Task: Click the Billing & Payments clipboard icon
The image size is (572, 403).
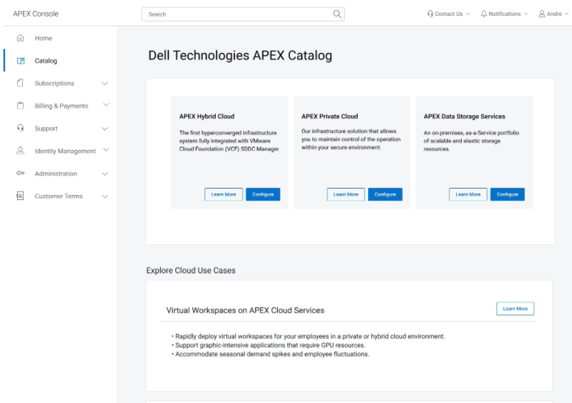Action: pyautogui.click(x=21, y=106)
